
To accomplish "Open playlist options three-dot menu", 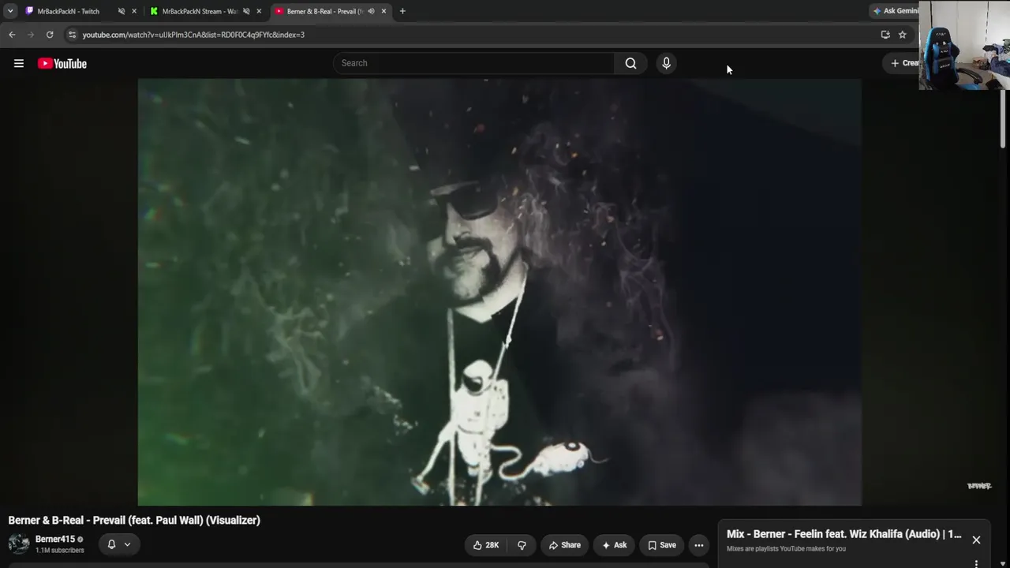I will click(x=976, y=563).
